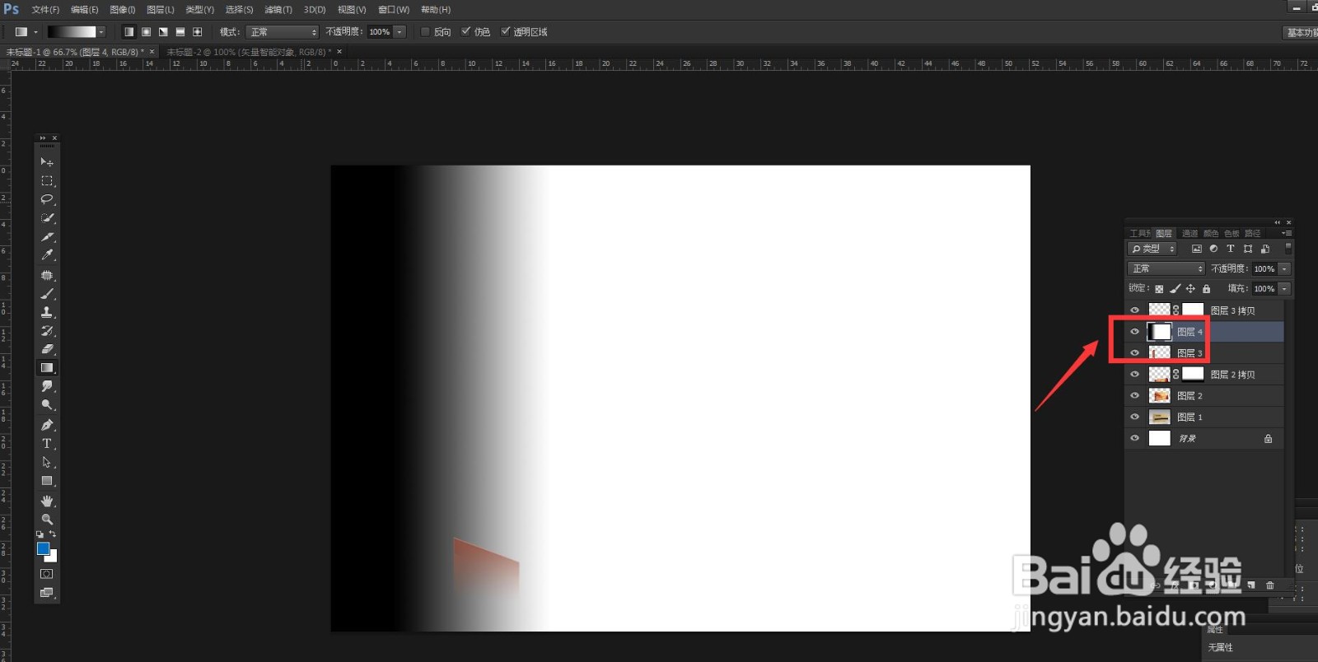Hide the 背景 layer
This screenshot has height=662, width=1318.
tap(1135, 439)
